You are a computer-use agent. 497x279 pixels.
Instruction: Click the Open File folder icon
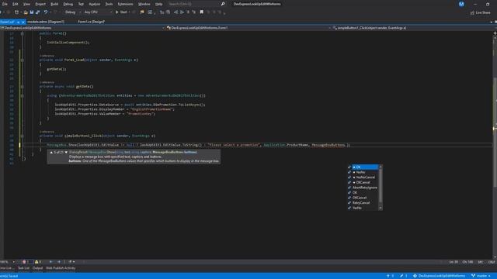point(26,12)
